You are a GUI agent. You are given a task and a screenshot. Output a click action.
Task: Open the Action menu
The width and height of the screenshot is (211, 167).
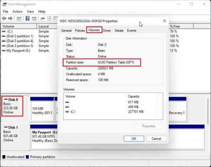[x=17, y=12]
